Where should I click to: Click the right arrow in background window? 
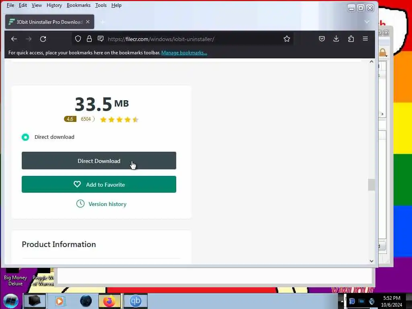[382, 114]
